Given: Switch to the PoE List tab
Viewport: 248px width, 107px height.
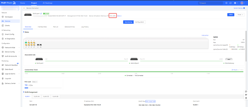Looking at the screenshot, I should click(56, 27).
